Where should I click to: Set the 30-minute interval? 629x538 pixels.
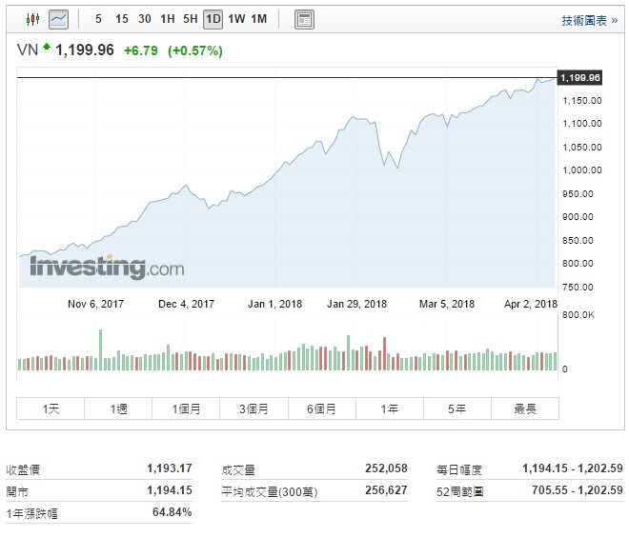[x=144, y=19]
